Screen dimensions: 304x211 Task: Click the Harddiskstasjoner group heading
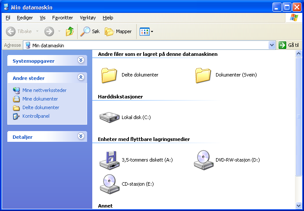(120, 97)
